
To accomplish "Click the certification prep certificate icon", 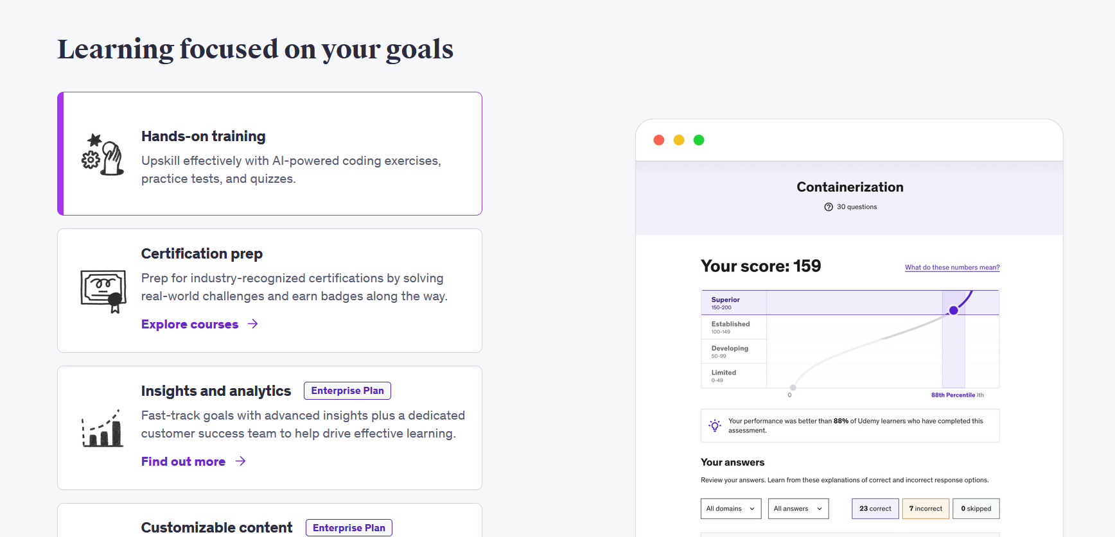I will pos(103,291).
